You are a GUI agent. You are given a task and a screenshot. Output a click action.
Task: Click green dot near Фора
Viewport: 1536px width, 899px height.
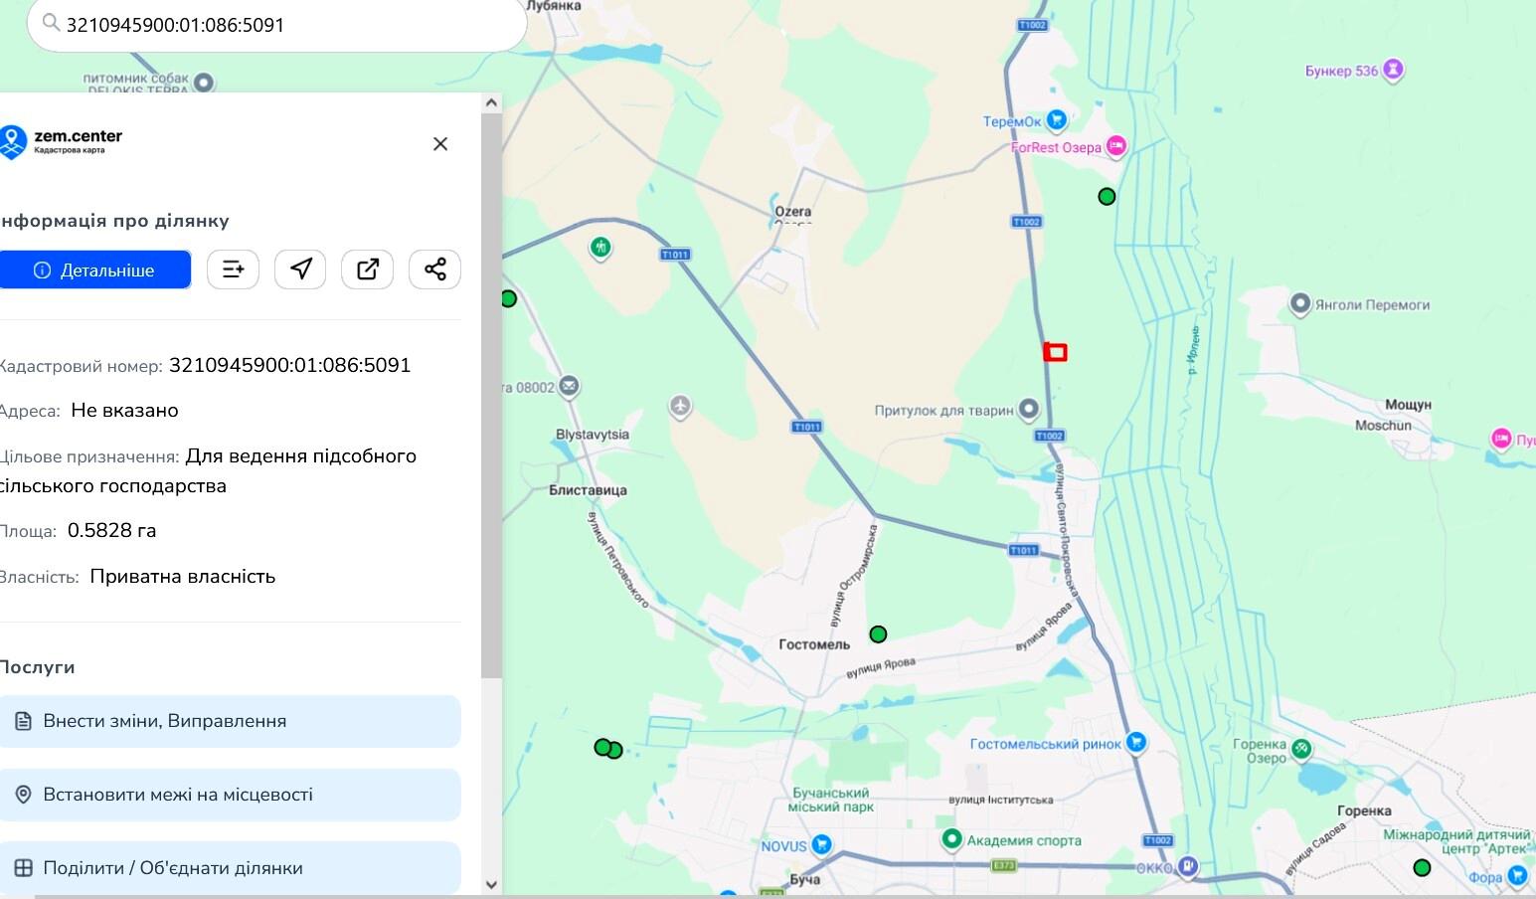coord(1423,867)
